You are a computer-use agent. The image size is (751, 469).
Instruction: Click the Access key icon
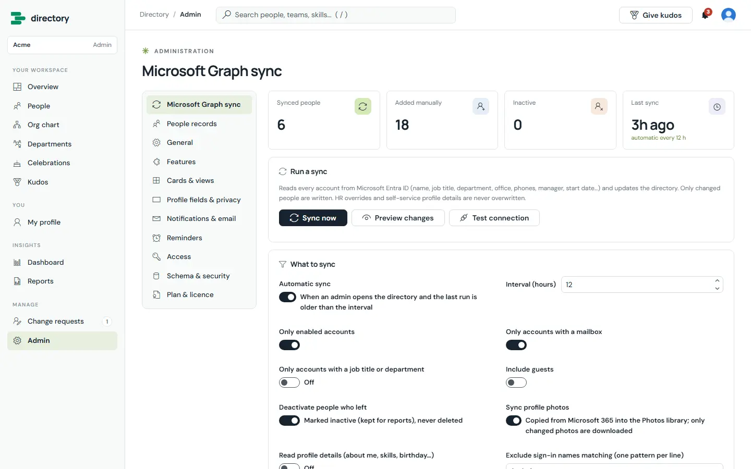pos(156,257)
